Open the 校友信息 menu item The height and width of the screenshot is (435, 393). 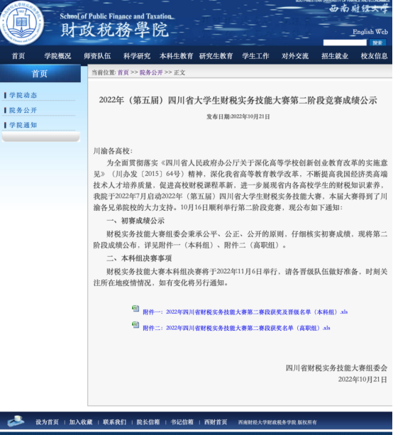tap(374, 56)
